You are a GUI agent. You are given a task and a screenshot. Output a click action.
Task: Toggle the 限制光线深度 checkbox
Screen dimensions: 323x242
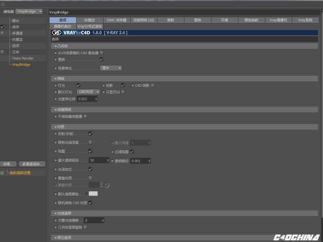[x=90, y=142]
